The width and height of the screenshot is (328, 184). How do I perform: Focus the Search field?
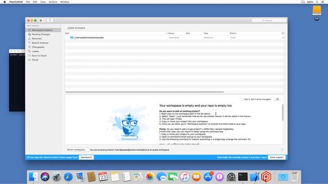pos(269,20)
